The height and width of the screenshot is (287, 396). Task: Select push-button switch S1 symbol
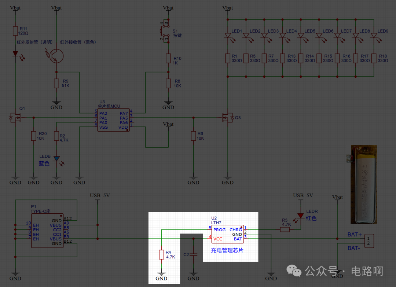point(165,31)
